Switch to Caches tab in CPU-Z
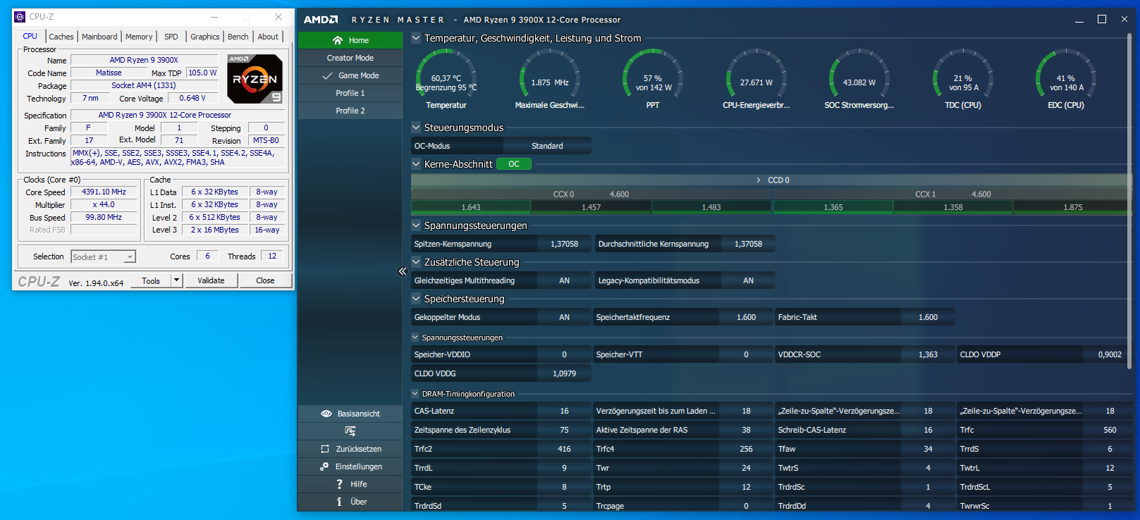Screen dimensions: 1140x520 coord(61,37)
